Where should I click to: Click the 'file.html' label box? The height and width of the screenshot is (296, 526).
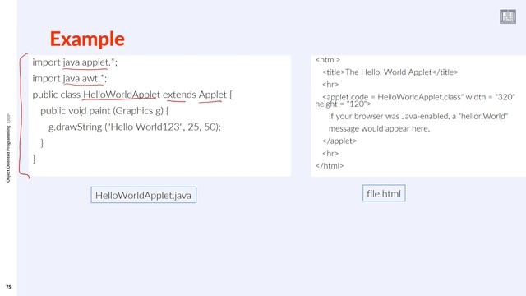click(384, 193)
